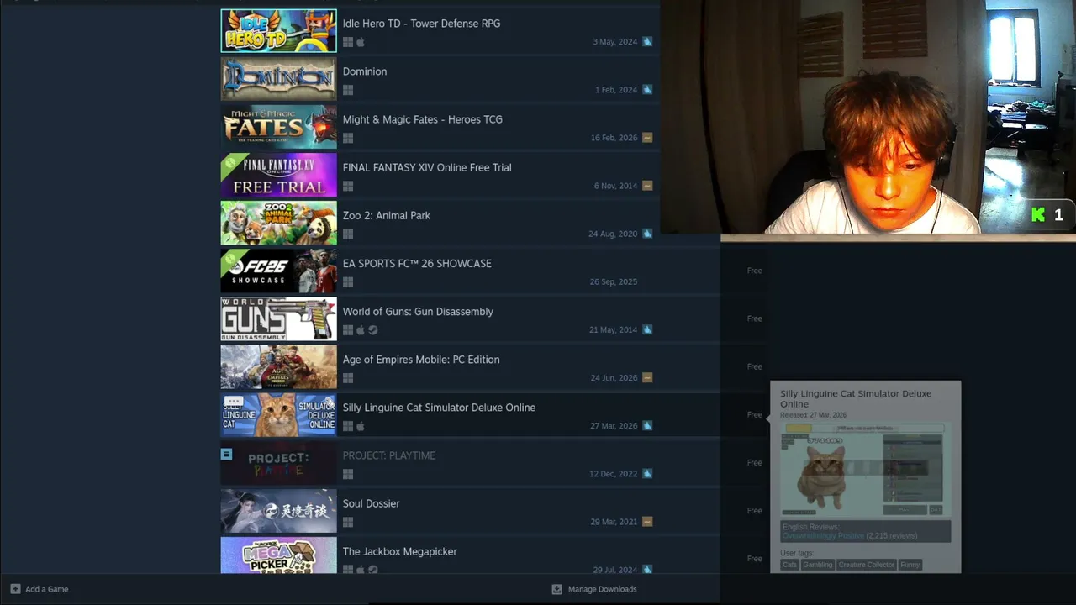The height and width of the screenshot is (605, 1076).
Task: Click the Windows icon under Soul Dossier
Action: (348, 522)
